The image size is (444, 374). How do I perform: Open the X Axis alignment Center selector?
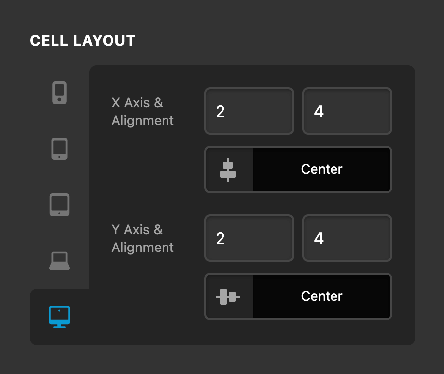pyautogui.click(x=321, y=169)
